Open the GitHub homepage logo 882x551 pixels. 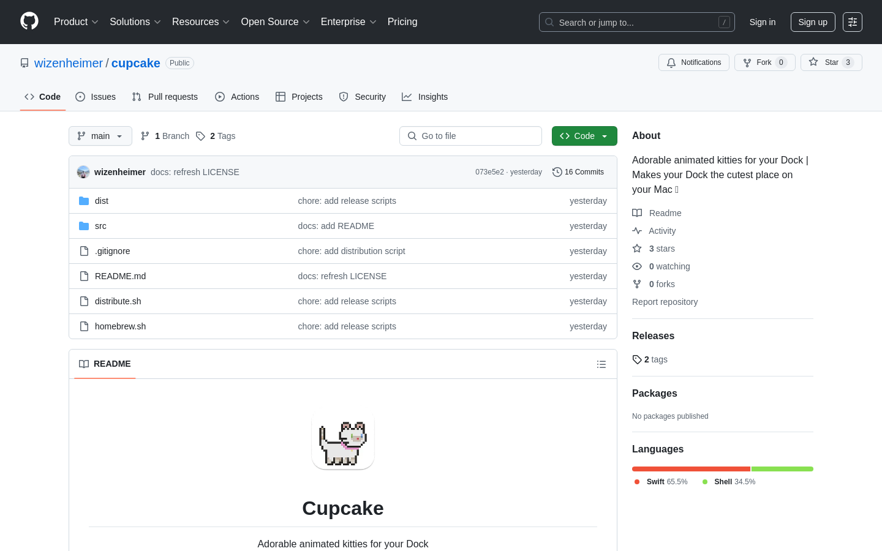[x=29, y=21]
